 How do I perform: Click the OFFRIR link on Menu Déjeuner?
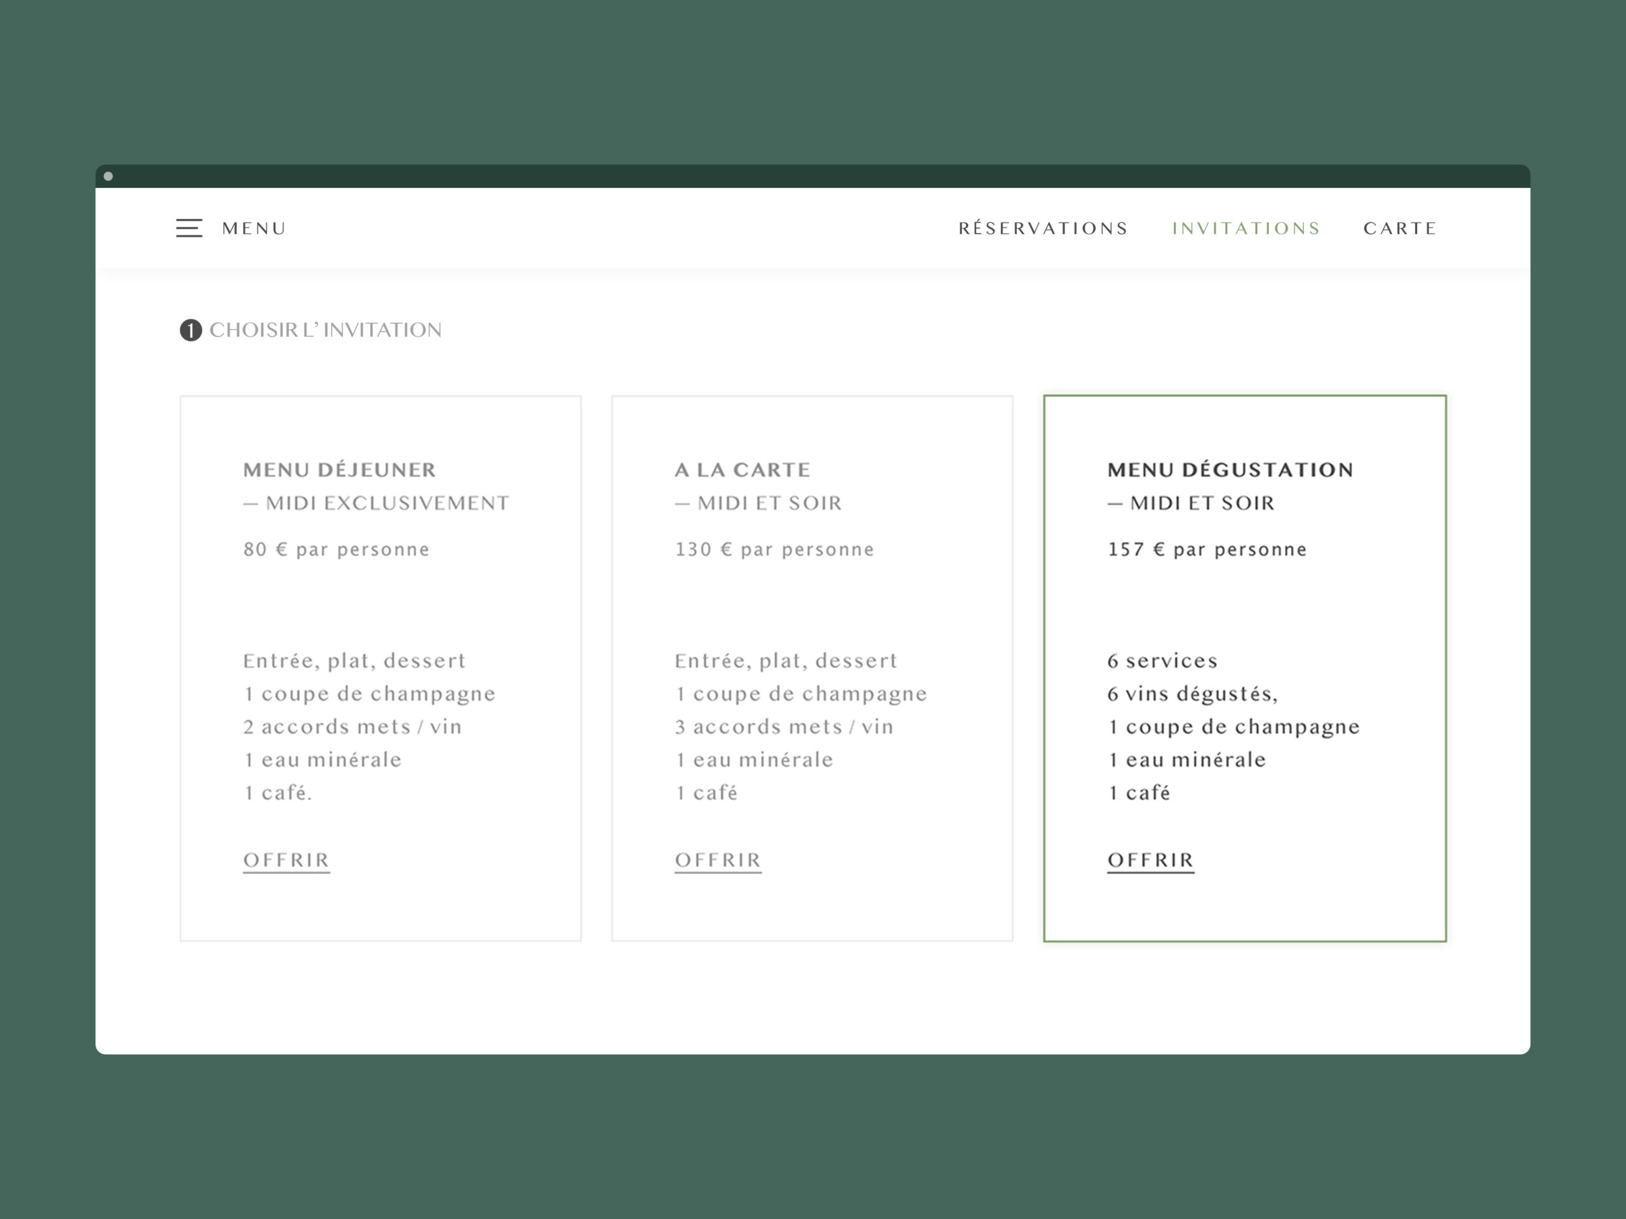point(287,858)
